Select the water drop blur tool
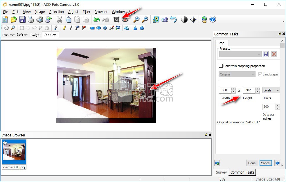286x182 pixels. point(142,28)
